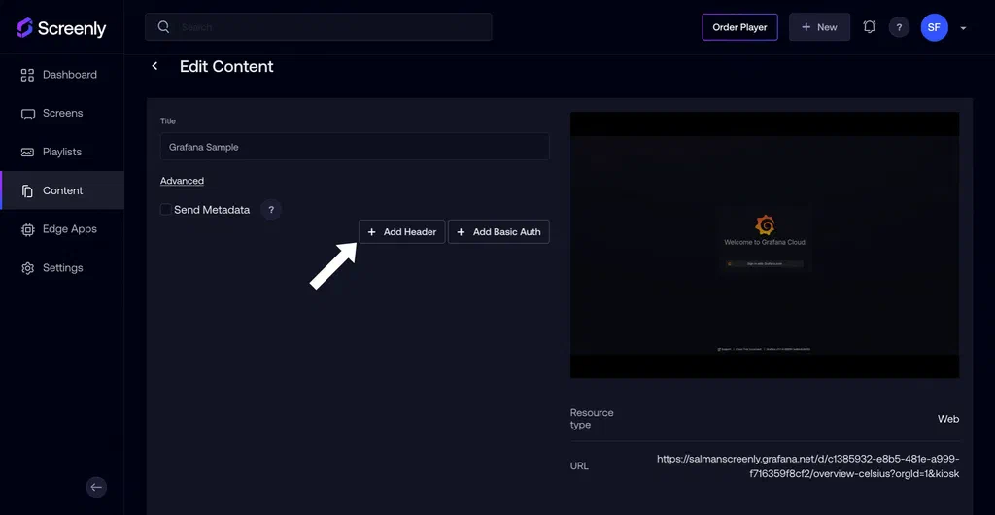Open Send Metadata help tooltip icon
995x515 pixels.
tap(271, 209)
